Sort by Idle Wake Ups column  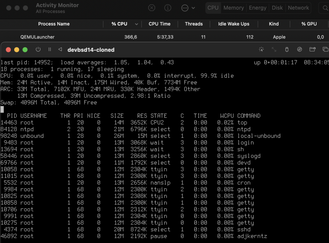tap(234, 24)
